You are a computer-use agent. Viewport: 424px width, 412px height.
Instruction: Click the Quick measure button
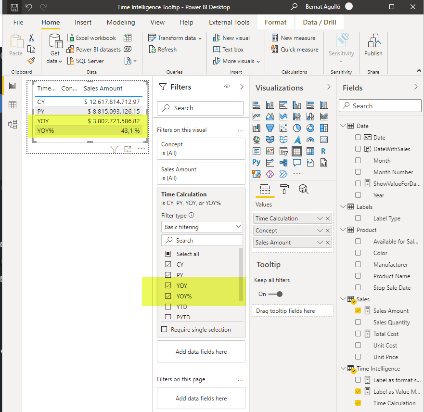(x=295, y=50)
